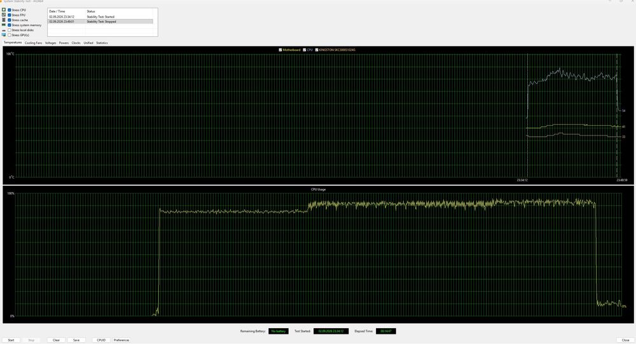Switch to the Temperatures tab
636x344 pixels.
click(13, 43)
